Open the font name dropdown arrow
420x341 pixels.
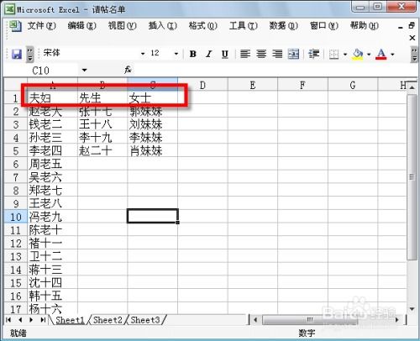(143, 54)
